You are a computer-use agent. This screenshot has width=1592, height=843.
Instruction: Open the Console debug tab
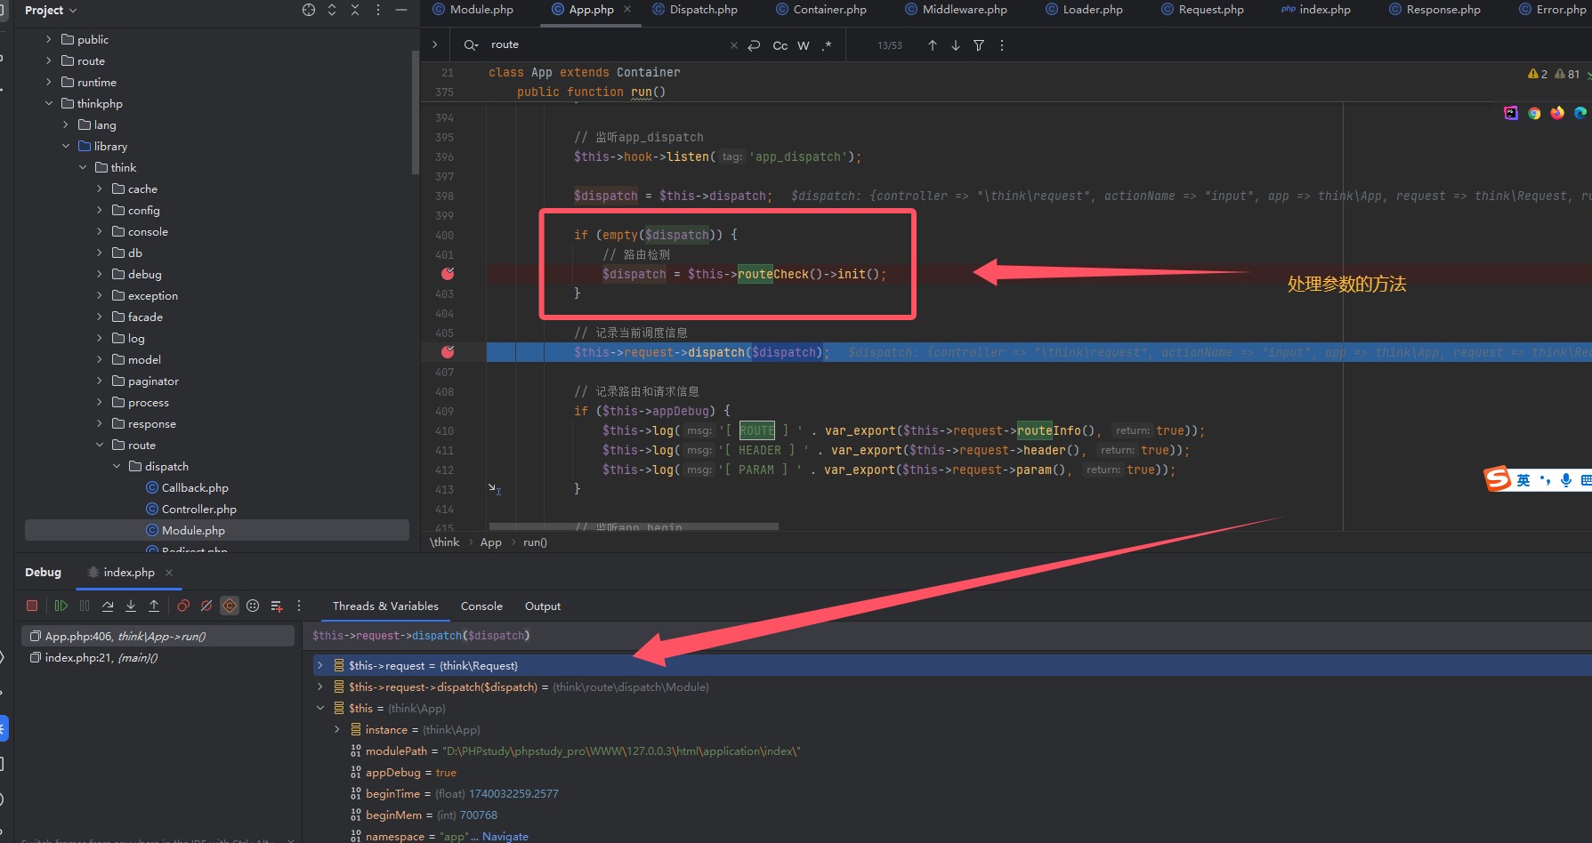(481, 606)
